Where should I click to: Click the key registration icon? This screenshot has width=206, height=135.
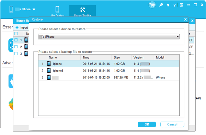pyautogui.click(x=161, y=5)
